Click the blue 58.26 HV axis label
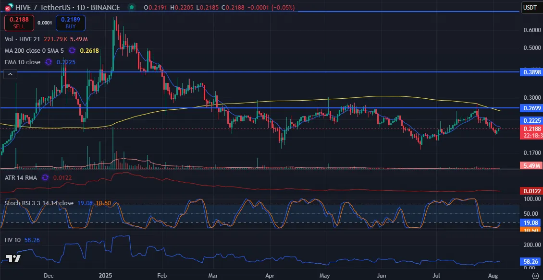This screenshot has height=280, width=543. click(x=531, y=262)
